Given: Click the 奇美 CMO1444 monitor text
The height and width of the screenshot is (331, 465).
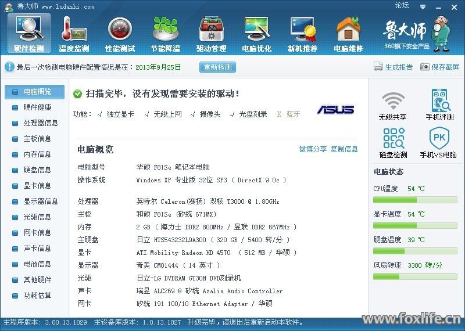Looking at the screenshot, I should click(178, 265).
